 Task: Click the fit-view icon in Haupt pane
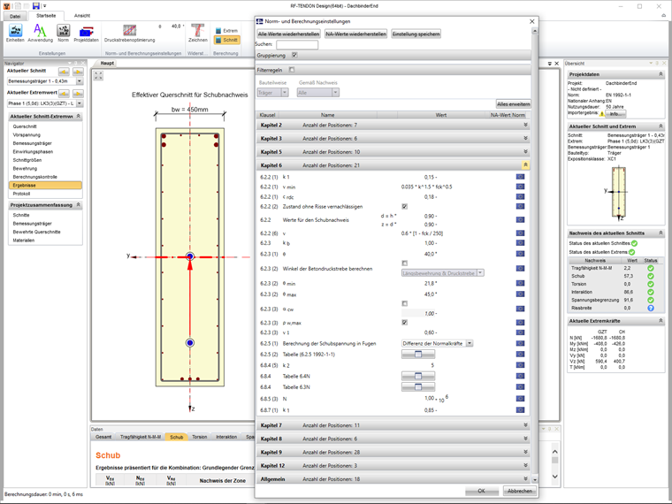98,76
